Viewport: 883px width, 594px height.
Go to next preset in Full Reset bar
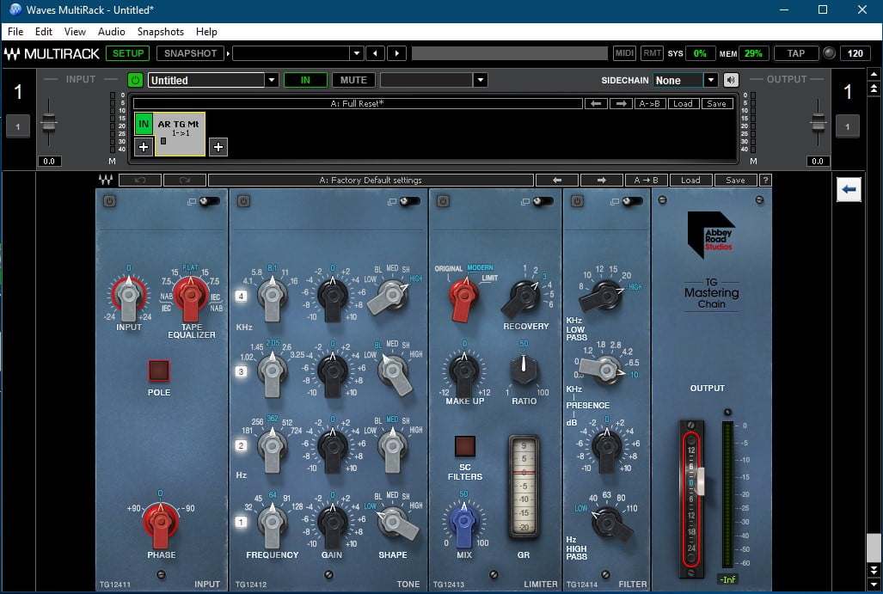[621, 104]
